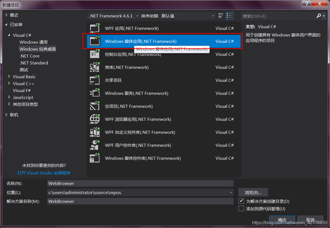The image size is (330, 228).
Task: Focus the 搜索(Ctrl+E) search box
Action: coord(278,16)
